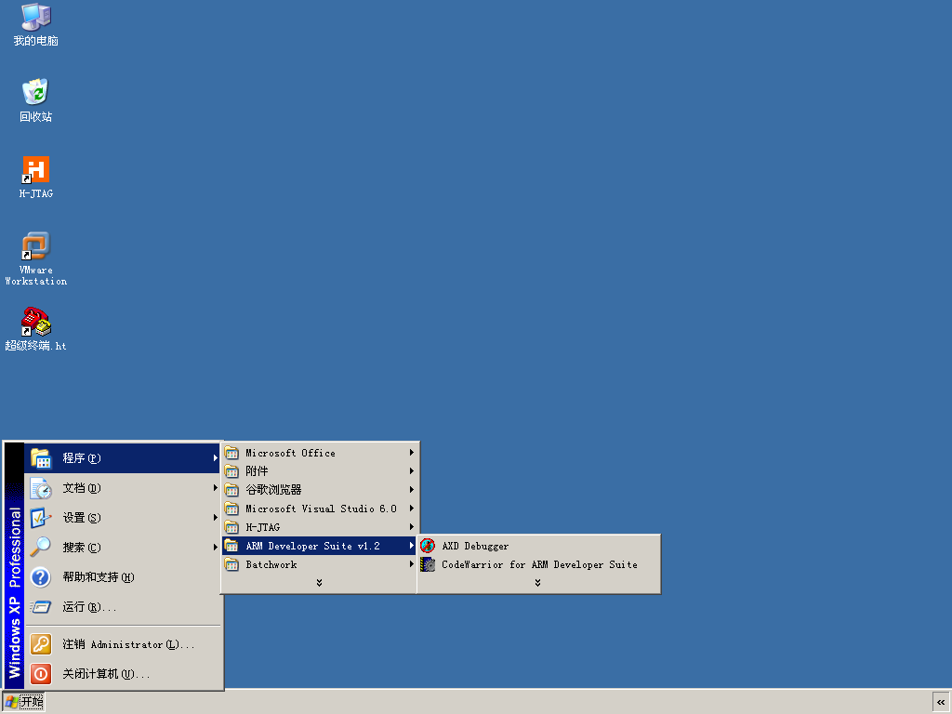Launch AXD Debugger from the submenu

click(x=538, y=546)
